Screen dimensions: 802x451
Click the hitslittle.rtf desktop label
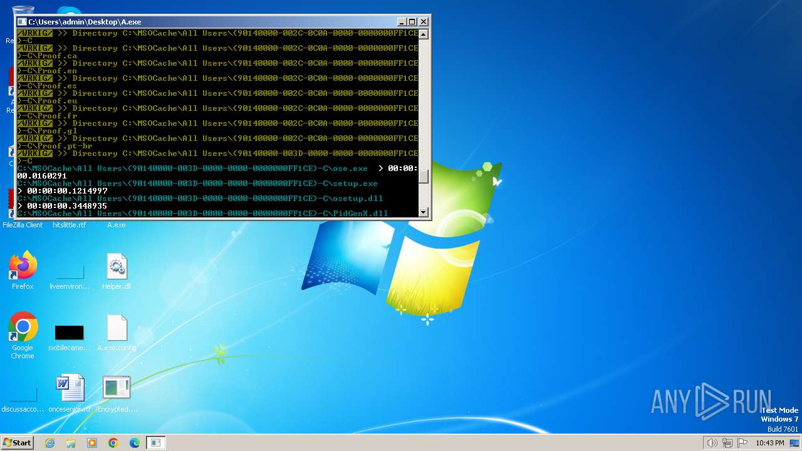(x=70, y=225)
